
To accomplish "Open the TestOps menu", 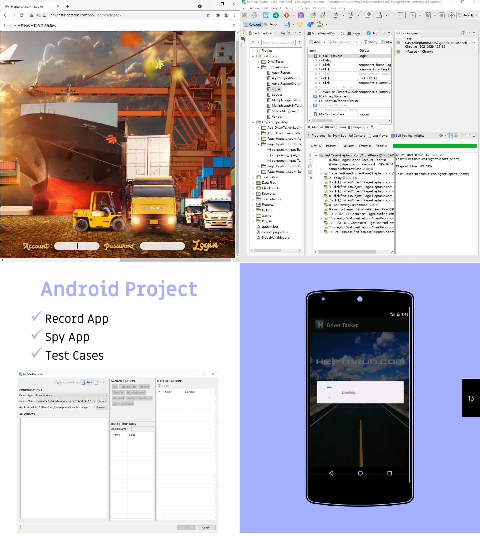I will 303,8.
